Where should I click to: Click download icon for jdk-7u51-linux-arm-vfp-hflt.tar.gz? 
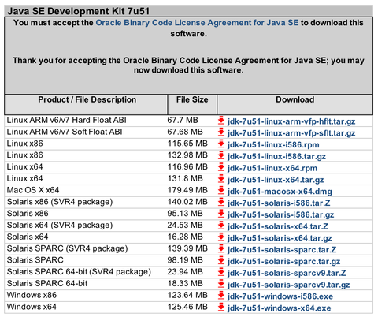click(x=221, y=121)
